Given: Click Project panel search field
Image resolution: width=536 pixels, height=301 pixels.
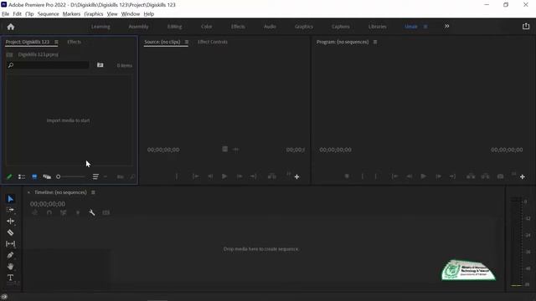Looking at the screenshot, I should point(48,65).
